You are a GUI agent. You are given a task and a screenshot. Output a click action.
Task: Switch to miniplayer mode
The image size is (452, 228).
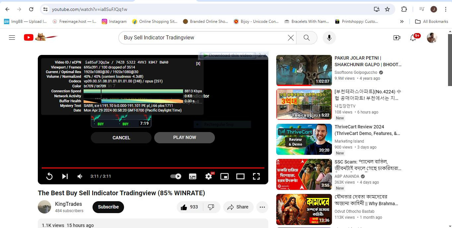click(225, 176)
